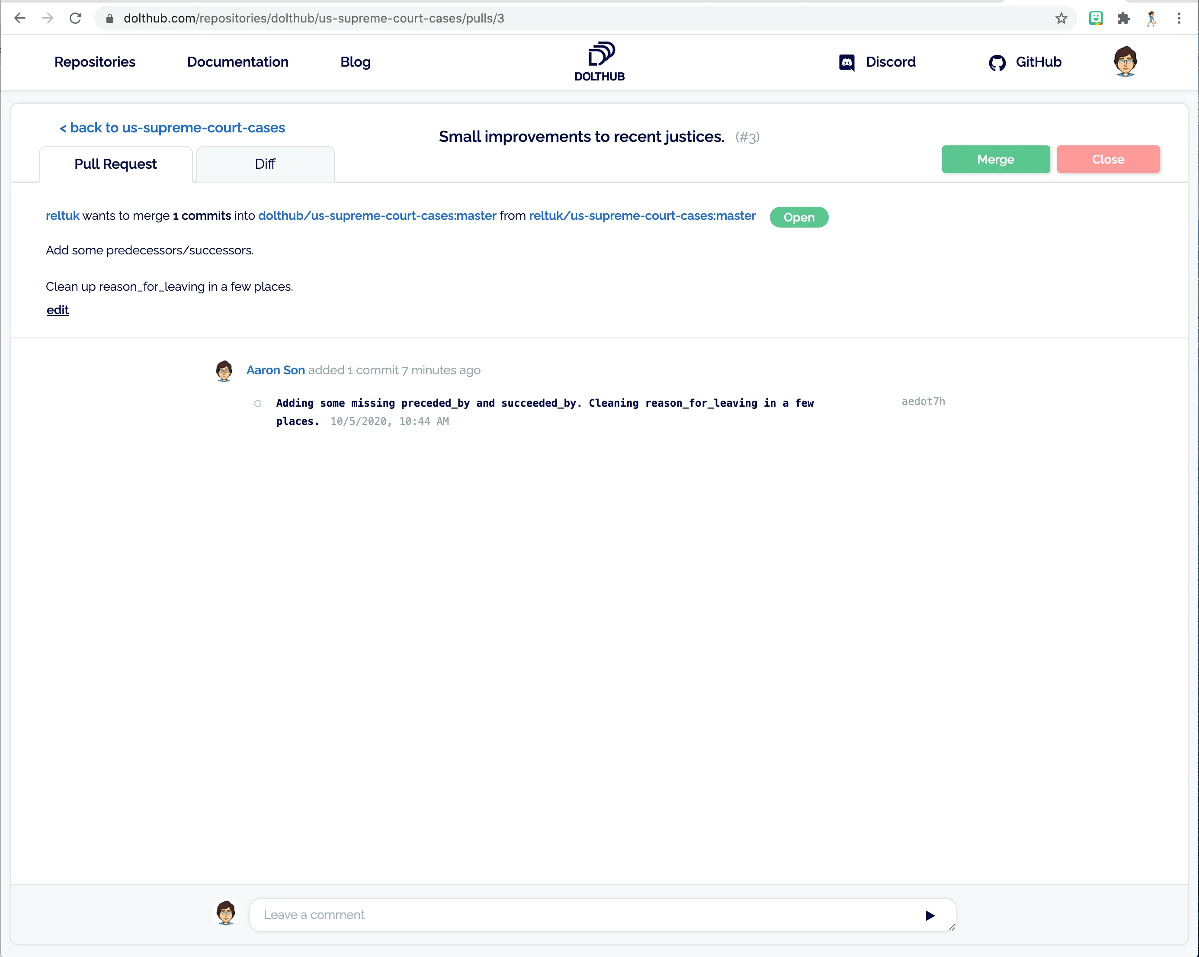
Task: Click the DoltHub logo
Action: (599, 60)
